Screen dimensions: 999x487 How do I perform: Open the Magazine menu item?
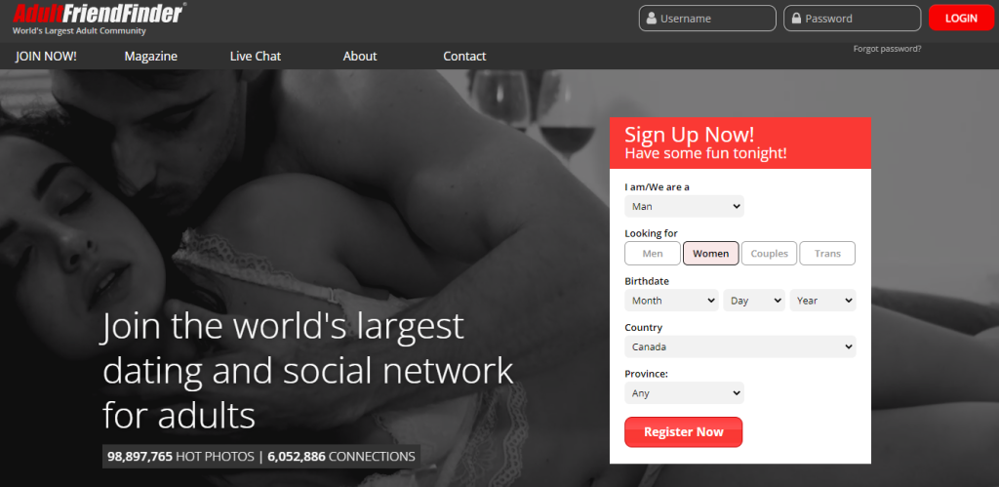pos(151,56)
